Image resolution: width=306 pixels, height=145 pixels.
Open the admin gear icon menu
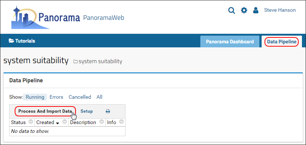tap(244, 10)
